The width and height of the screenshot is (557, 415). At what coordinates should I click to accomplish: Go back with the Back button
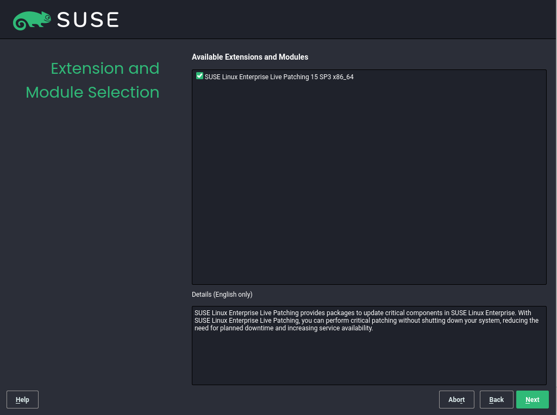coord(496,400)
